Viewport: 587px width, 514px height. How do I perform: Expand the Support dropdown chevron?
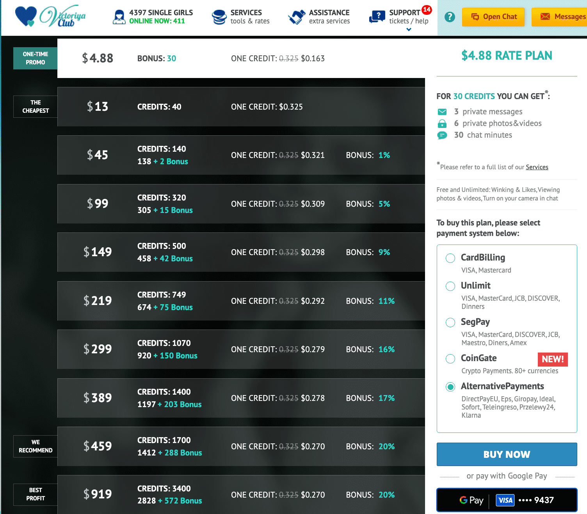409,30
